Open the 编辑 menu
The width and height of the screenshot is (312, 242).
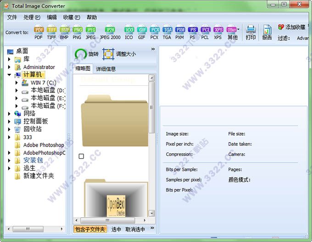[52, 17]
